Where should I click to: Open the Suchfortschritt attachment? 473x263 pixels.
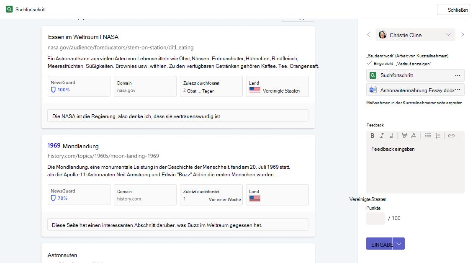(x=415, y=75)
